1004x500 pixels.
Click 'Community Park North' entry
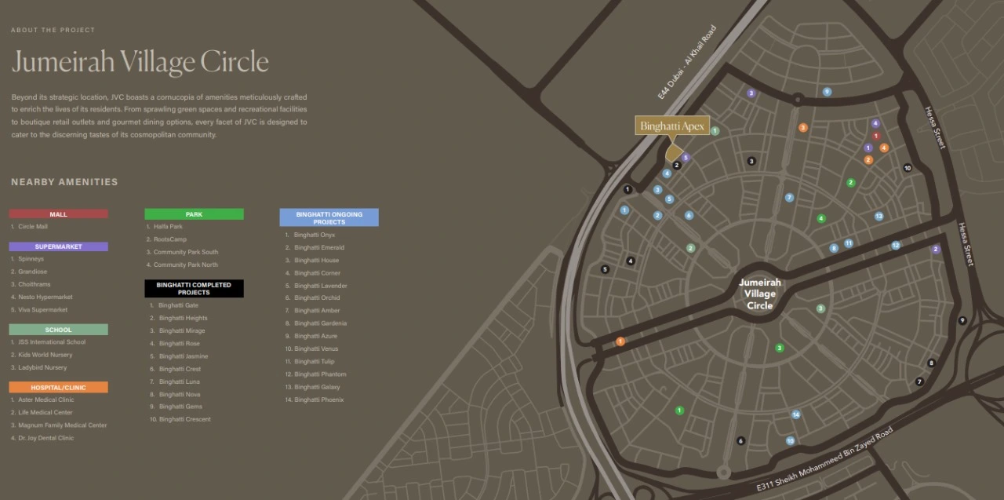coord(186,265)
